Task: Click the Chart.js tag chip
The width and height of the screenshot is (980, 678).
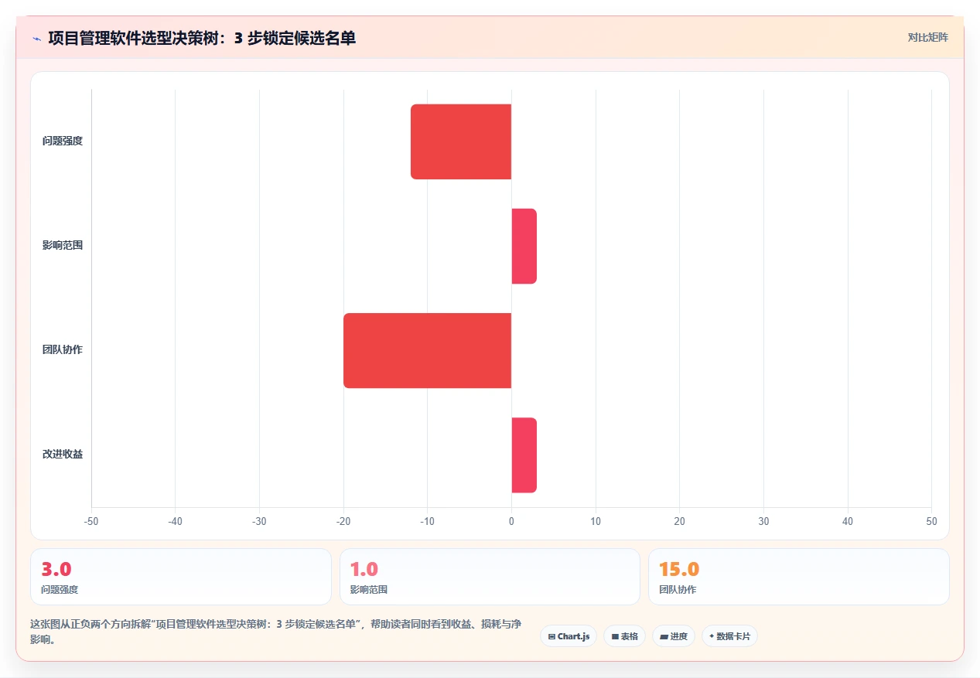Action: pyautogui.click(x=569, y=636)
